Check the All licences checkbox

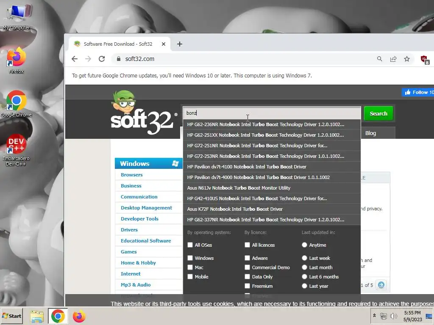[248, 245]
